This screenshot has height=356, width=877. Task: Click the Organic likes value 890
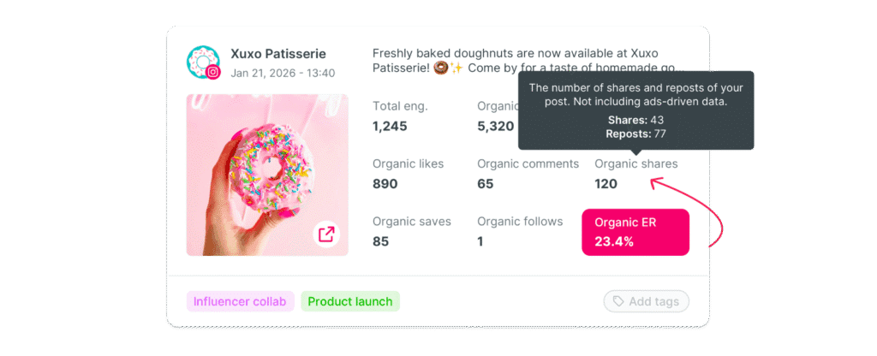click(x=385, y=184)
